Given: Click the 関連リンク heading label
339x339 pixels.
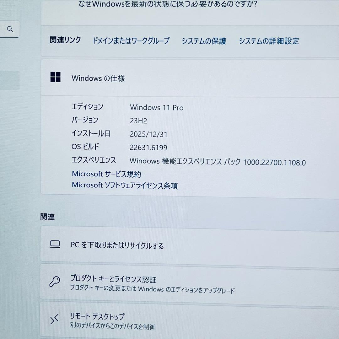Looking at the screenshot, I should pos(65,40).
